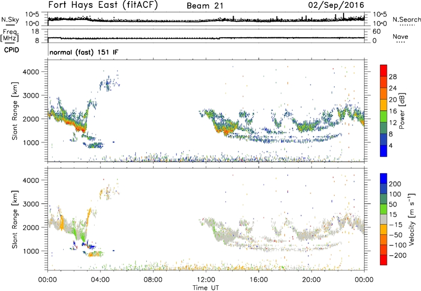Click the 'Fort Hays East (fitACF)' title
Viewport: 421px width, 291px height.
[x=103, y=5]
